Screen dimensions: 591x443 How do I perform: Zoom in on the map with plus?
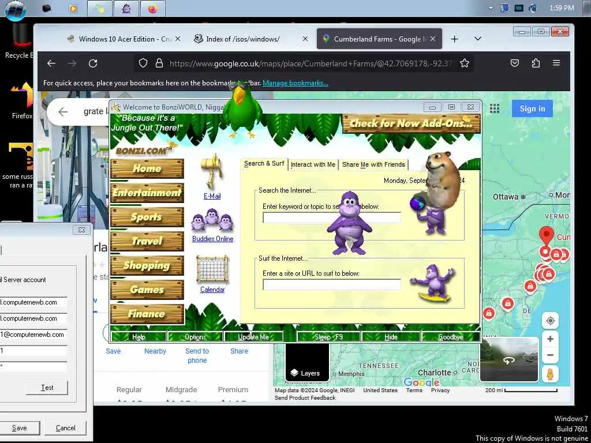tap(550, 339)
